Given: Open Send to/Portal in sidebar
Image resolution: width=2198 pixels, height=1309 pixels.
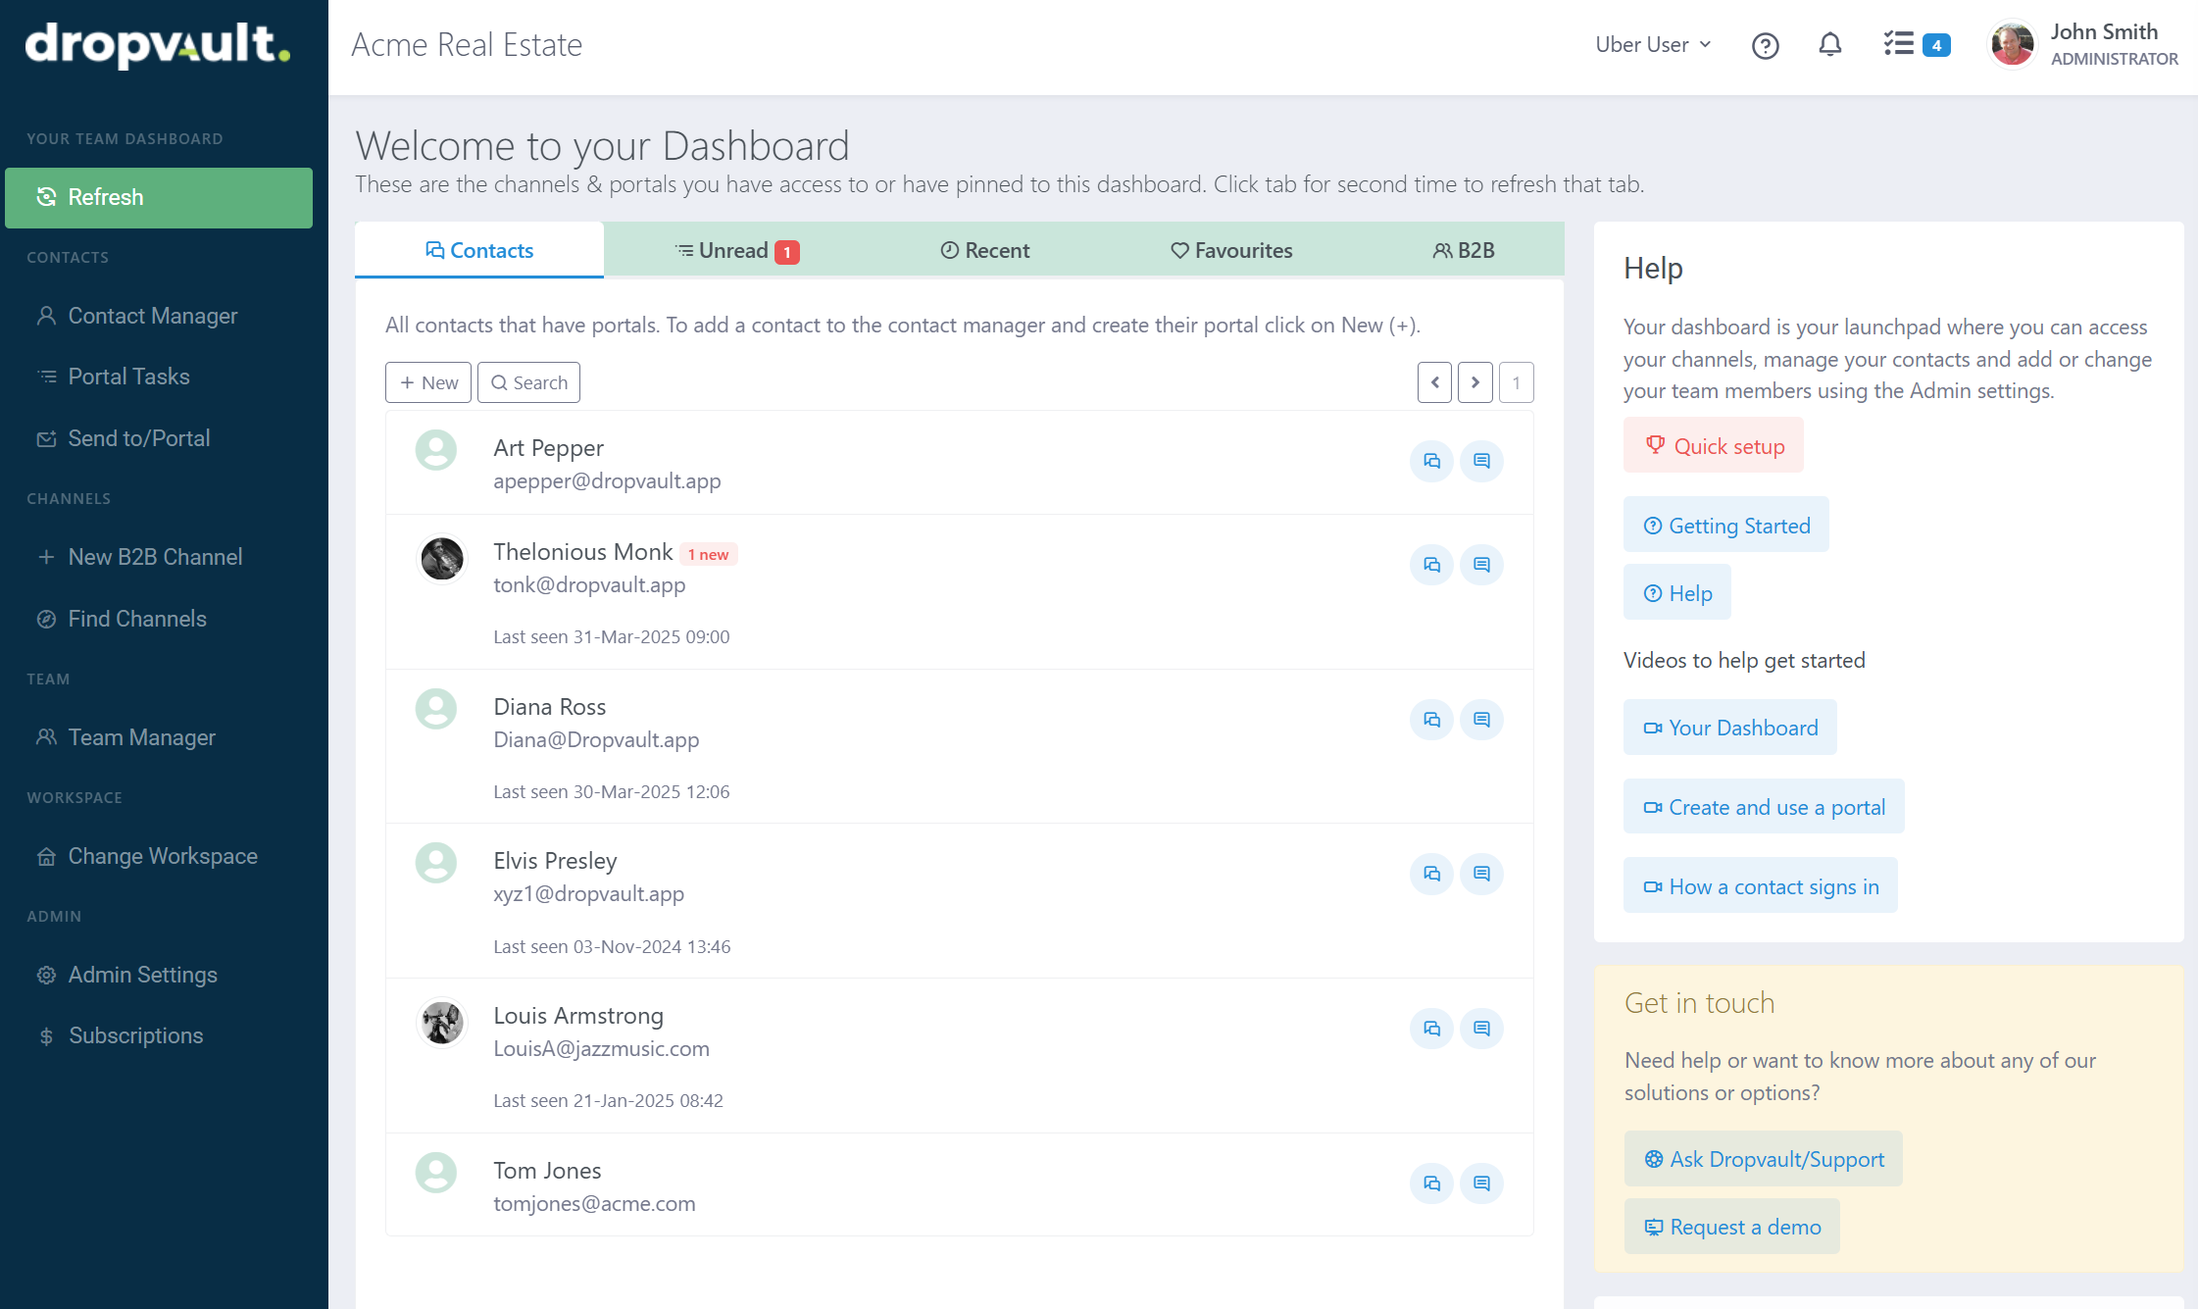Looking at the screenshot, I should pyautogui.click(x=124, y=438).
